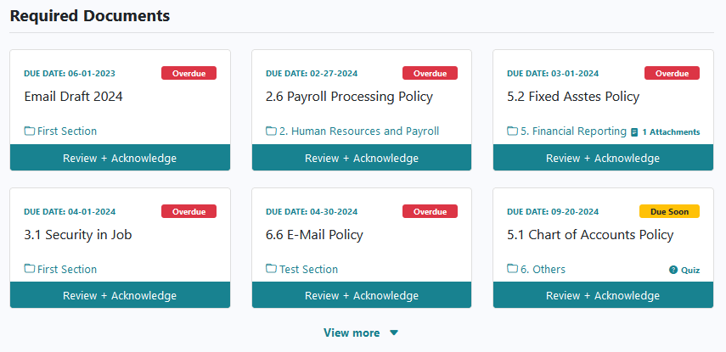Viewport: 726px width, 352px height.
Task: Open the 5.1 Chart of Accounts Policy title
Action: click(x=590, y=234)
